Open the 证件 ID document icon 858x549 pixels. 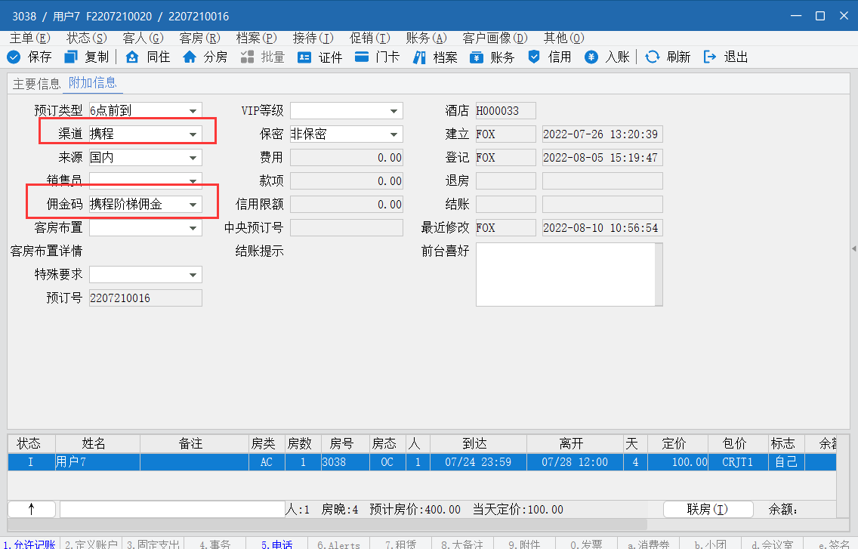pyautogui.click(x=304, y=57)
